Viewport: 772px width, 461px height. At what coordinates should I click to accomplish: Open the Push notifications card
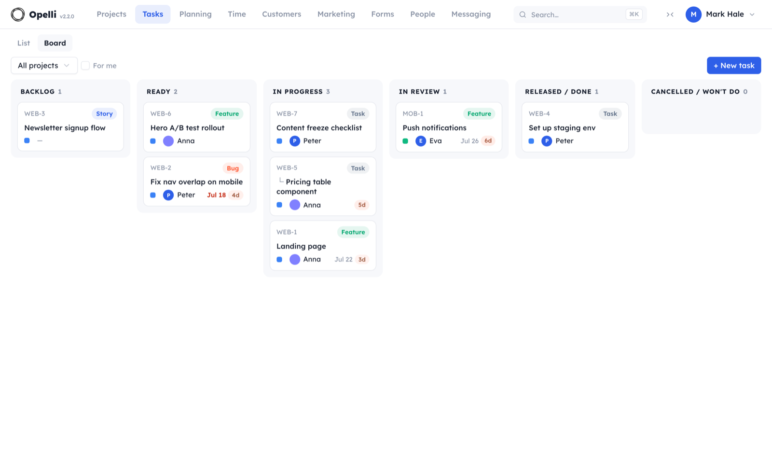(449, 127)
